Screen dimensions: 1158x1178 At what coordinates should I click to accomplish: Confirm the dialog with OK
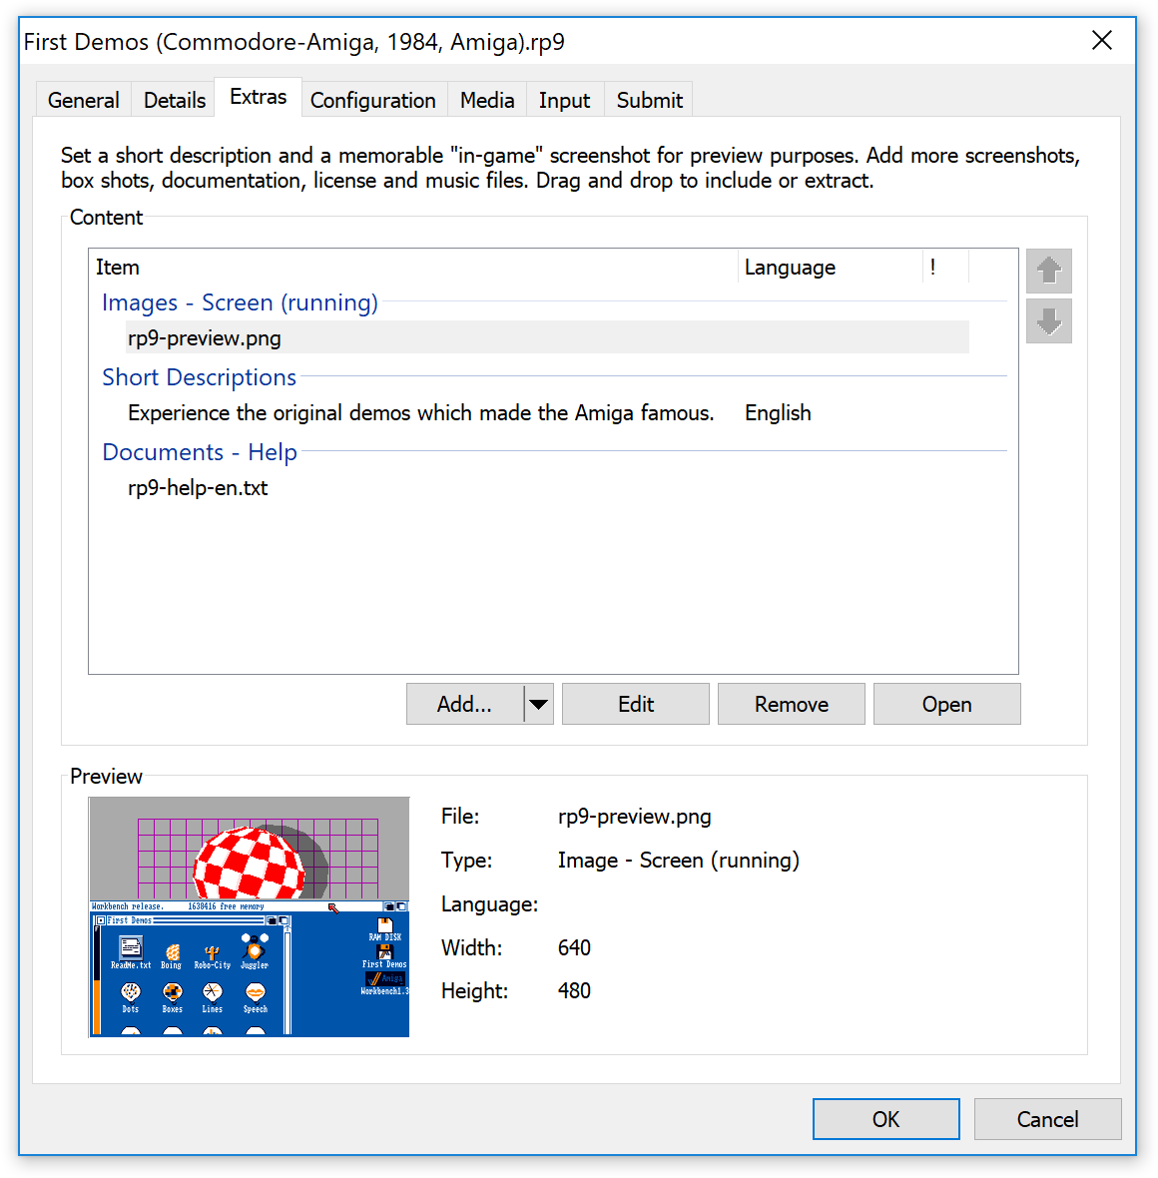point(885,1119)
